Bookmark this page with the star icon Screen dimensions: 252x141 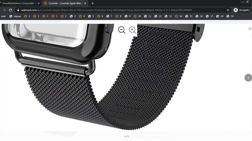tap(228, 10)
